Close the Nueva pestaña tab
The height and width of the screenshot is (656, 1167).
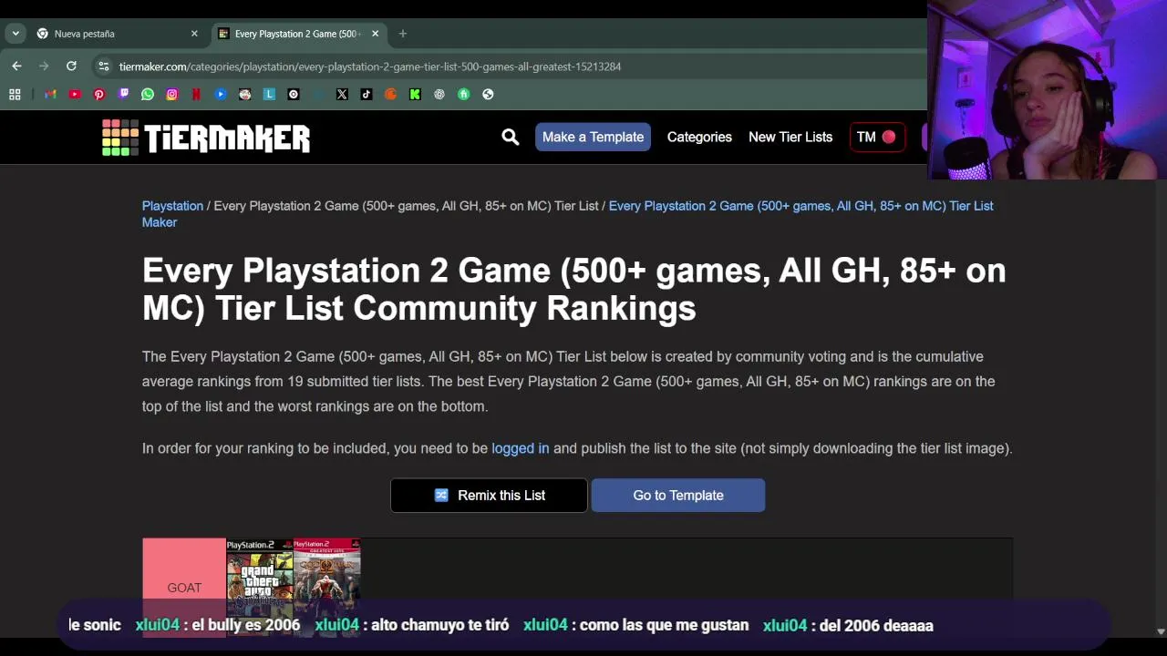click(194, 34)
